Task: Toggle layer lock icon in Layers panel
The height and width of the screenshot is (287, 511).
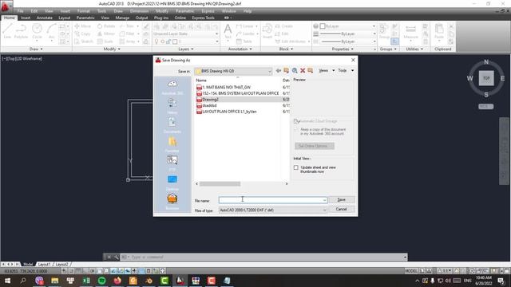Action: tap(168, 41)
